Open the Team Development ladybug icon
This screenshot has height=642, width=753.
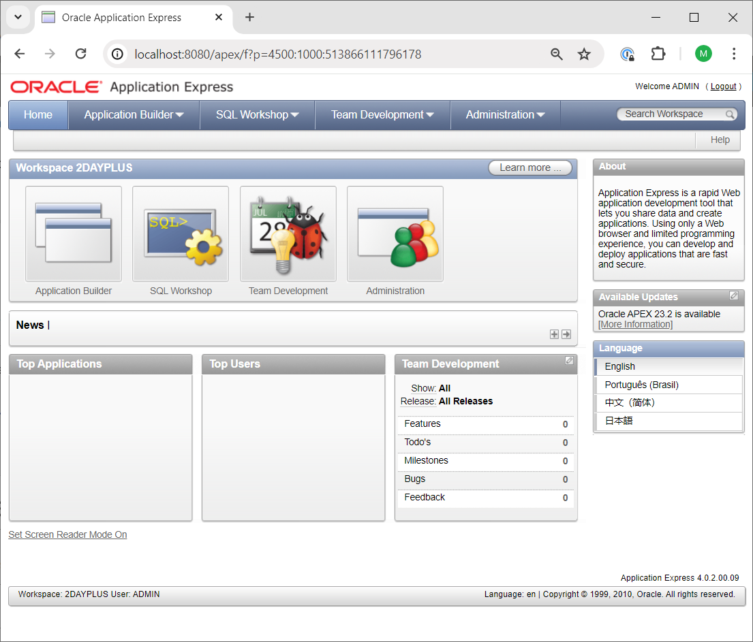[288, 234]
